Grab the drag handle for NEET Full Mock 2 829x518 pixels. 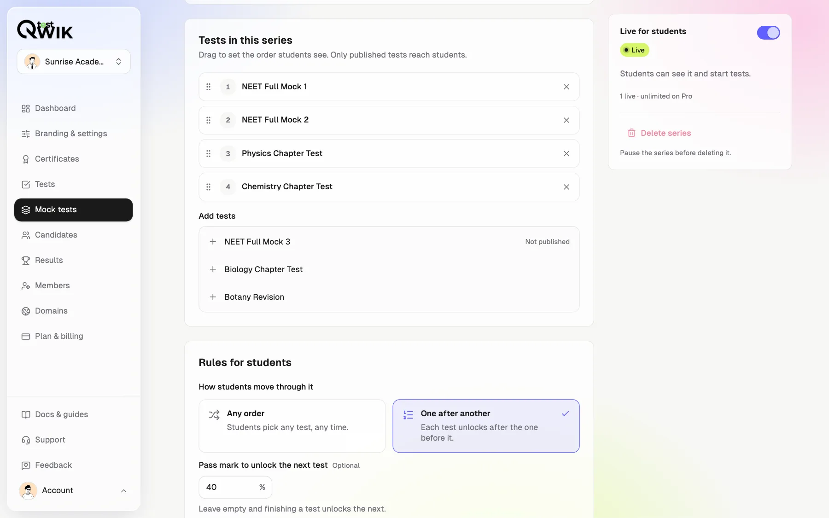coord(209,120)
